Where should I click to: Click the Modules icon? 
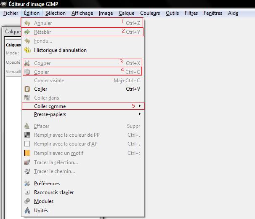click(27, 201)
